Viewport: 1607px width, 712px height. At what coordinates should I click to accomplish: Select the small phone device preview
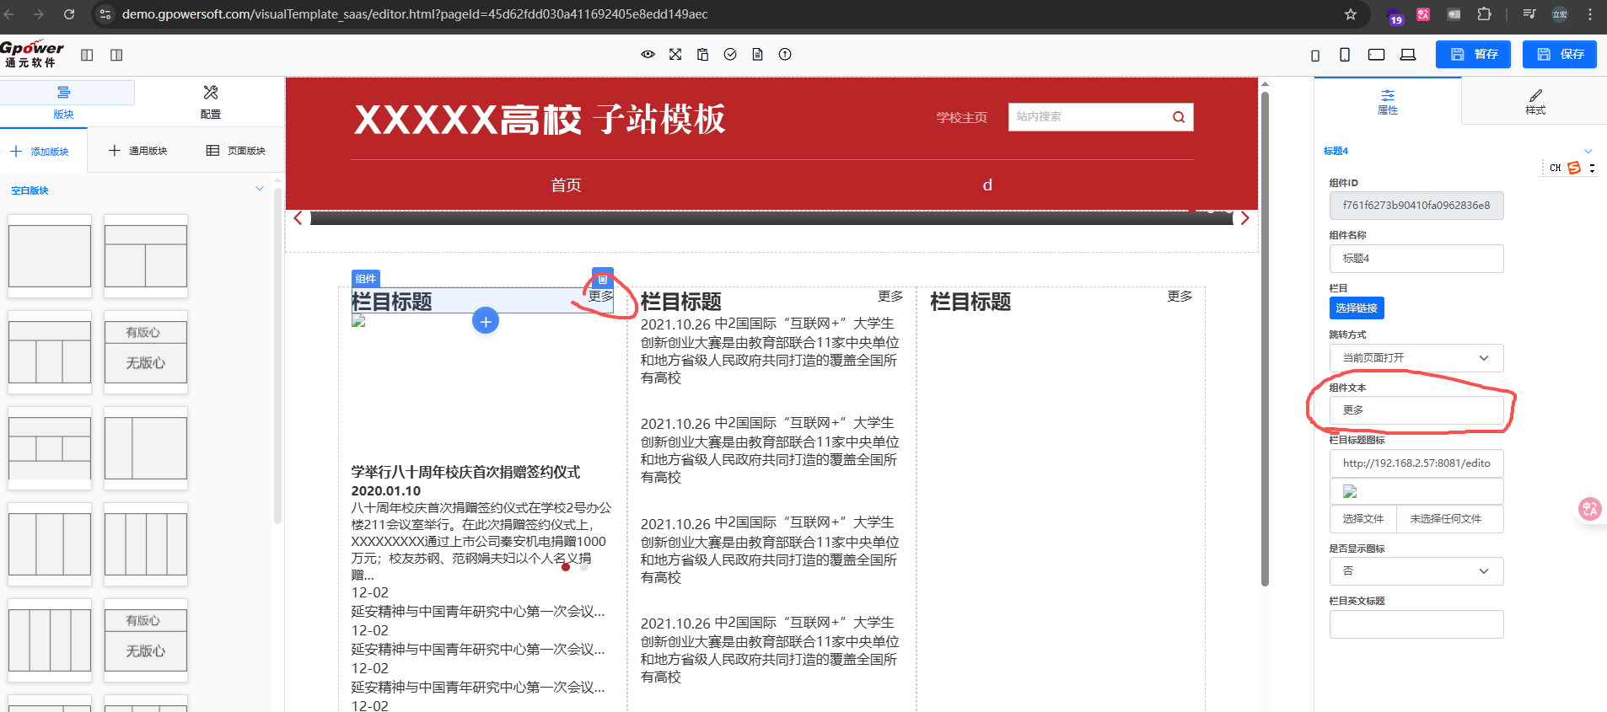1315,56
